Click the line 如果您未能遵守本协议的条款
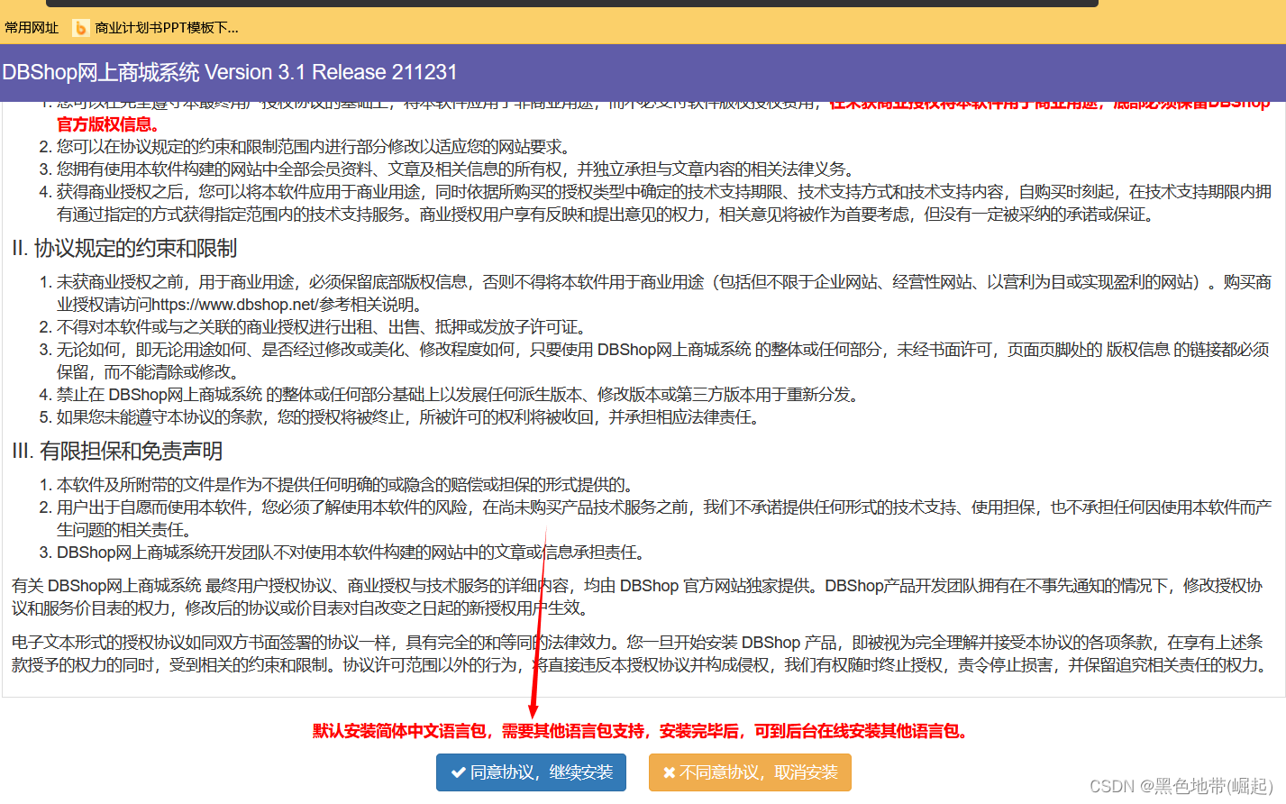1286x804 pixels. [x=409, y=417]
